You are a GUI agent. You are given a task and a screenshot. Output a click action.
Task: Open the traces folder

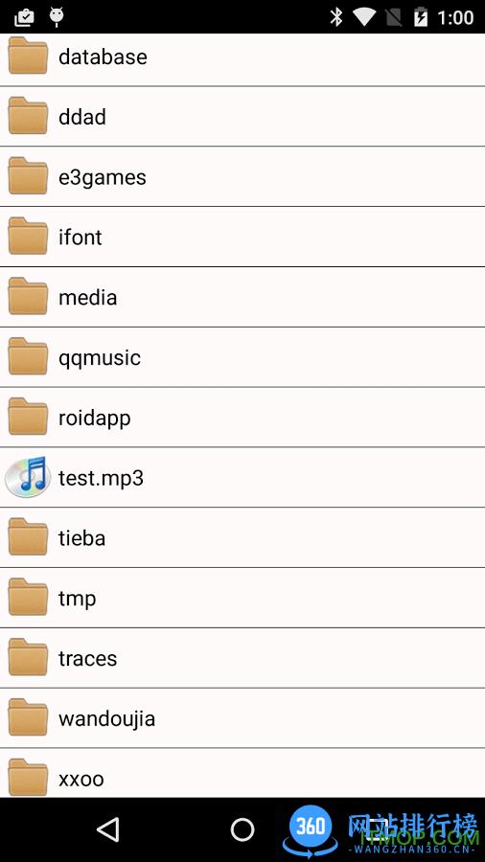242,657
